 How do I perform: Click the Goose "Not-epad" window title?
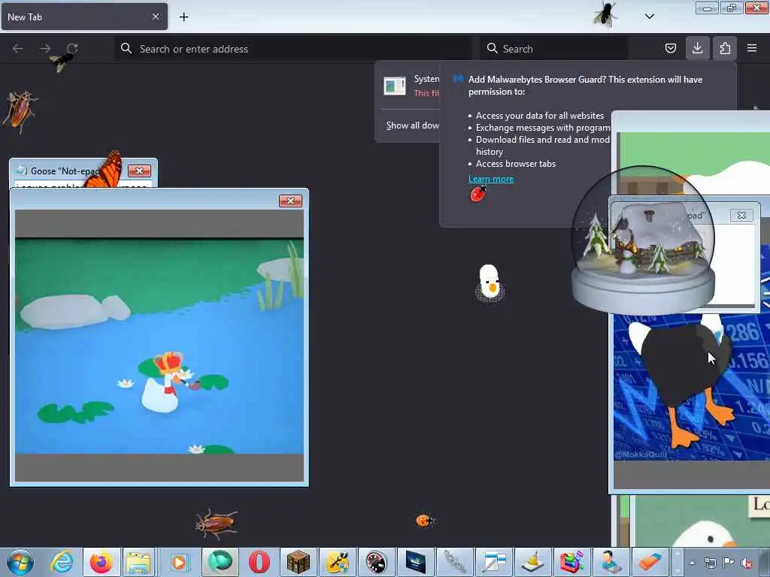point(66,171)
